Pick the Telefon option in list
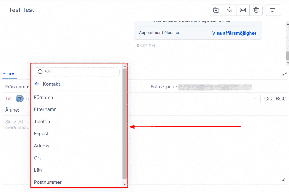This screenshot has height=192, width=289. (x=42, y=122)
